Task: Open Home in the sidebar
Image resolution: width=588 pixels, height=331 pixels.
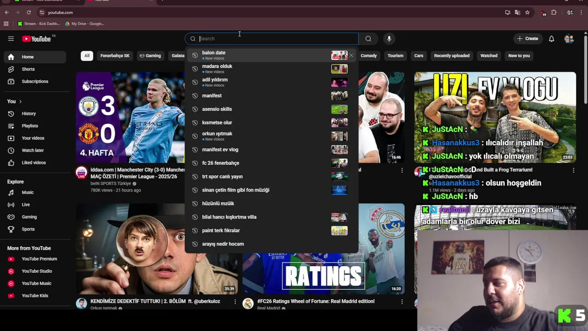Action: (x=35, y=57)
